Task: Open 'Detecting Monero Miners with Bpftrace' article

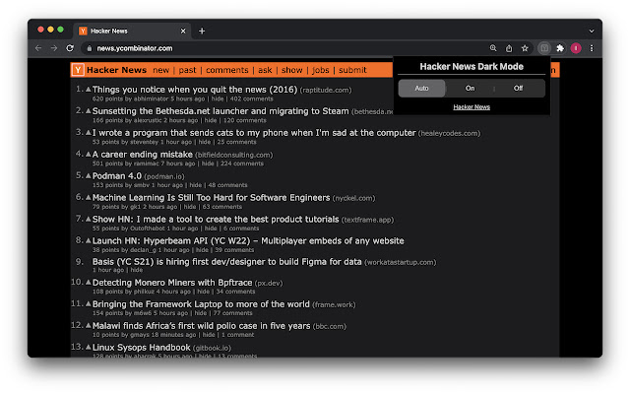Action: pos(172,283)
